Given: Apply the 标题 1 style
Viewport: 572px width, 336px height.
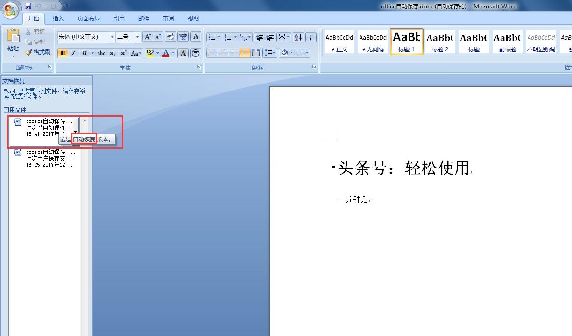Looking at the screenshot, I should (x=406, y=41).
